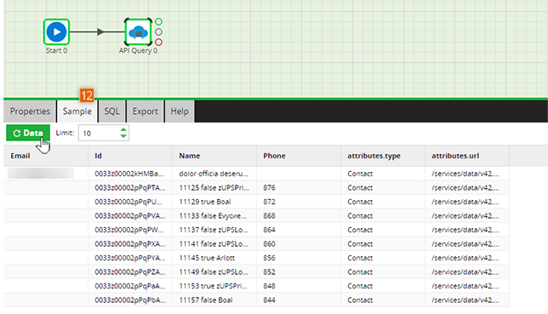Open the Help tab

tap(180, 111)
